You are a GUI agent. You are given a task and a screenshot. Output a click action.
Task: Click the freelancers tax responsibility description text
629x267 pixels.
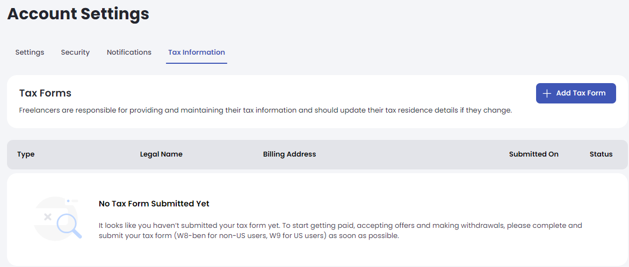tap(265, 110)
